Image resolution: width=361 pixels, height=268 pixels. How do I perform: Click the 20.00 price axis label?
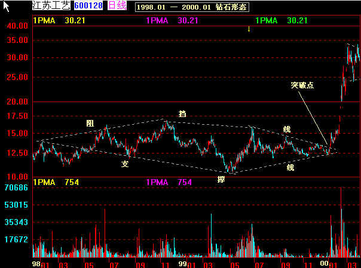pos(17,101)
